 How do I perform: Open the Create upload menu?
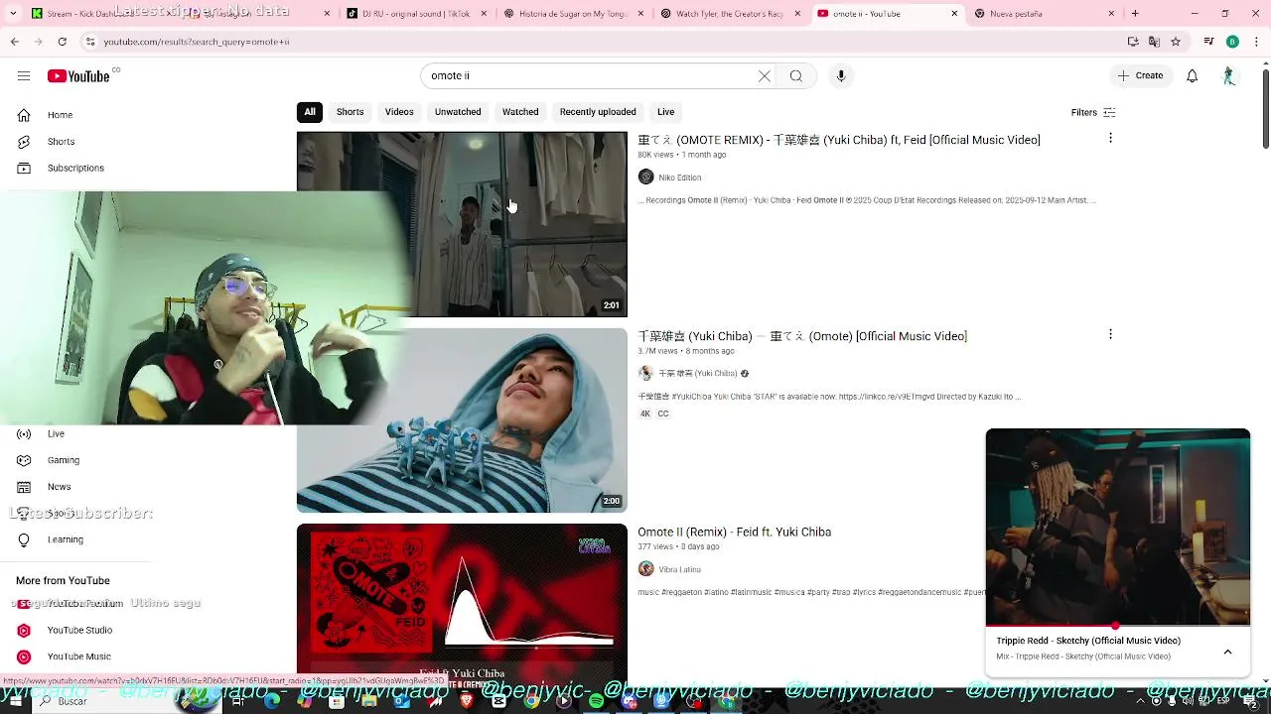(x=1140, y=76)
